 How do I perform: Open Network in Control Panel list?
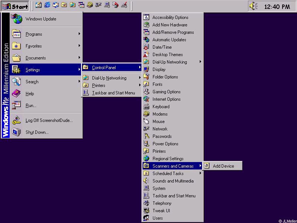[x=173, y=129]
